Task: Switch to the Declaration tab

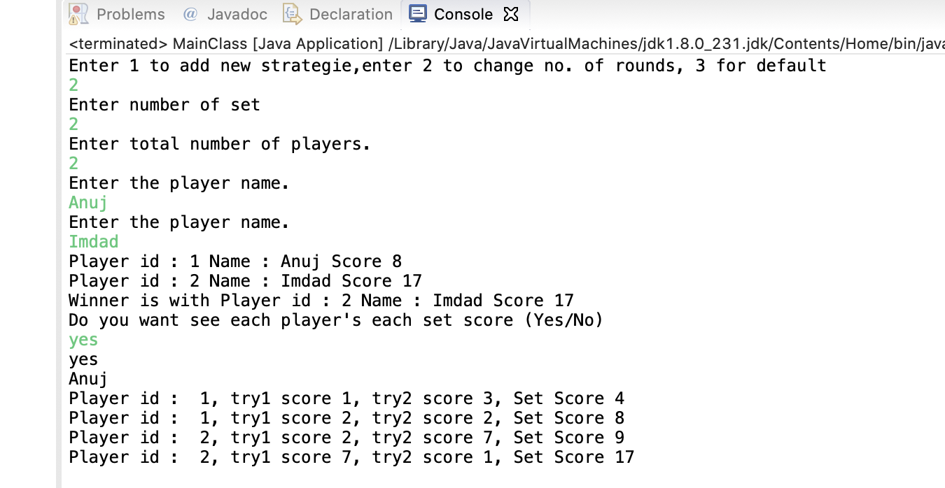Action: coord(350,13)
